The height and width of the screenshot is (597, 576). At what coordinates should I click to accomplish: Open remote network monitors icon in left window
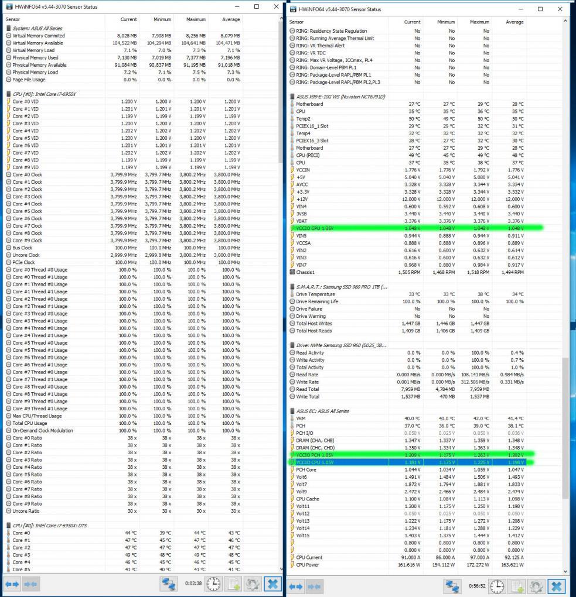tap(169, 584)
